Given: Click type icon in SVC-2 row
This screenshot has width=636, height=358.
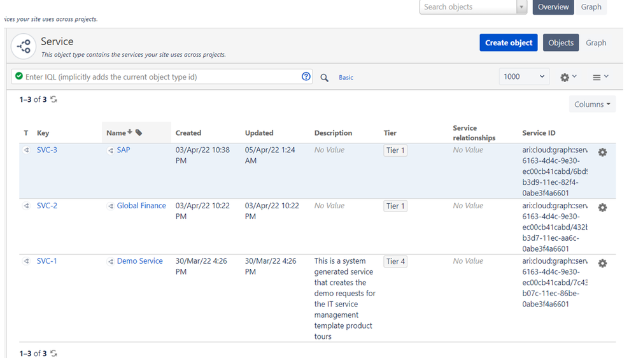Looking at the screenshot, I should click(x=26, y=206).
